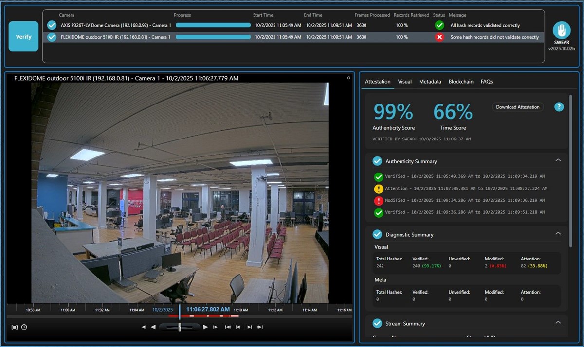Click the play forward button

205,327
